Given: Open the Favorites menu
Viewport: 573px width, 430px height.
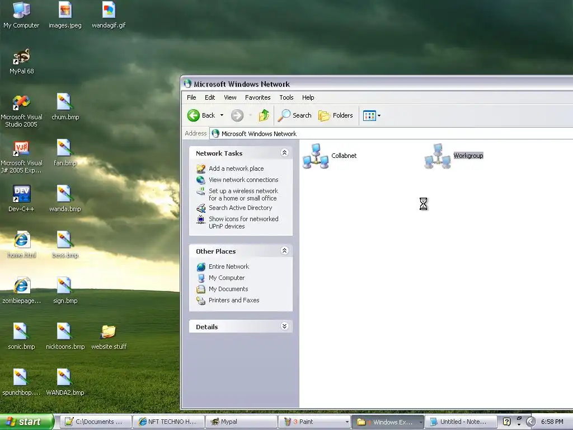Looking at the screenshot, I should tap(257, 97).
